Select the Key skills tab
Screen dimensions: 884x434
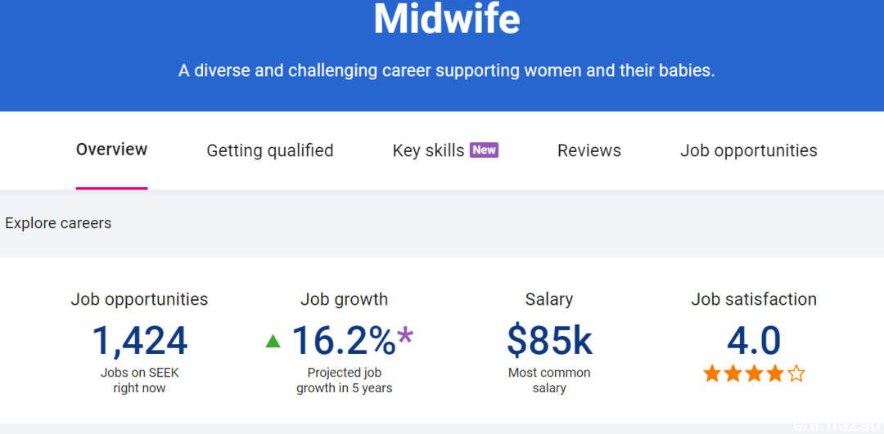tap(428, 151)
